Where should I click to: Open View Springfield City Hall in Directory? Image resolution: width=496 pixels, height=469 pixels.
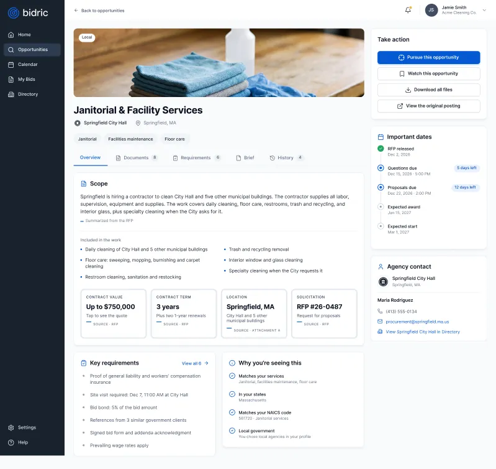coord(423,332)
